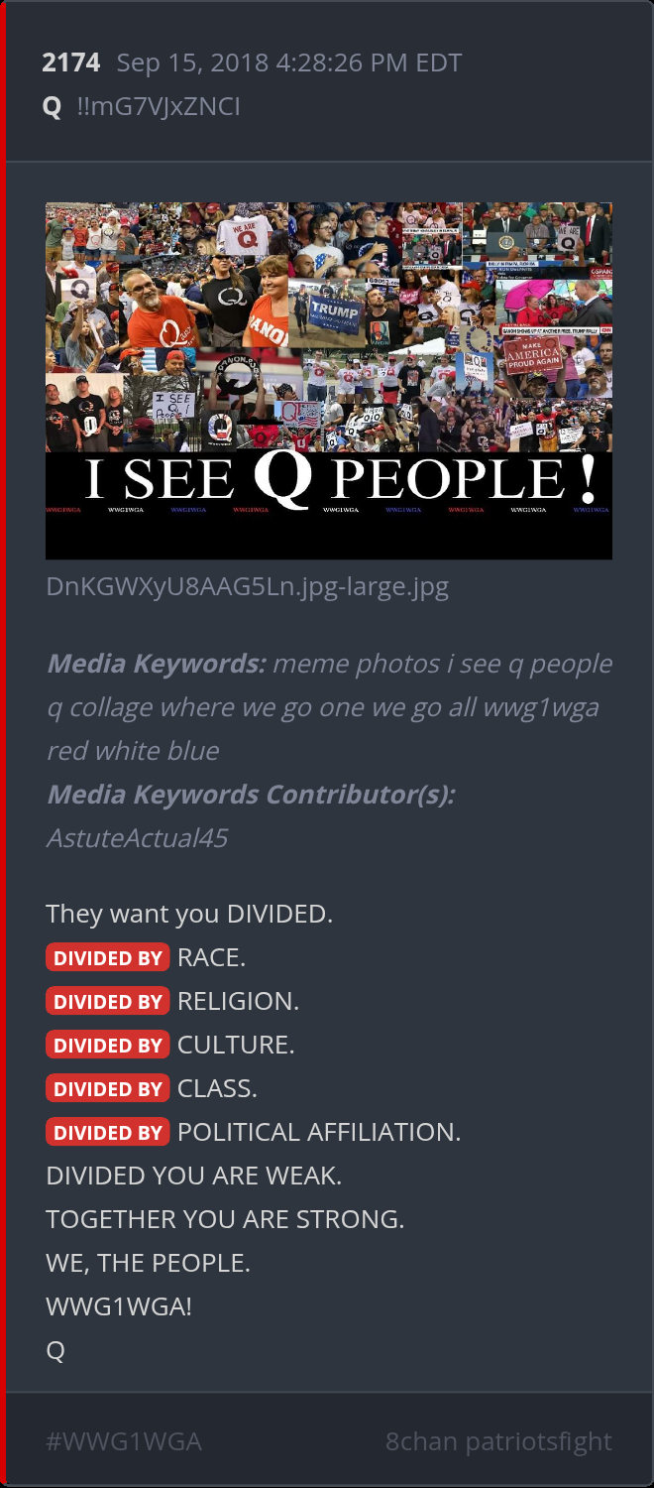Click the DnKGWXyU8AAG5Ln.jpg-large.jpg filename

coord(248,586)
